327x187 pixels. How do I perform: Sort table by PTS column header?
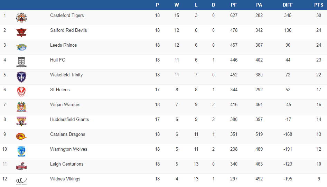point(318,5)
